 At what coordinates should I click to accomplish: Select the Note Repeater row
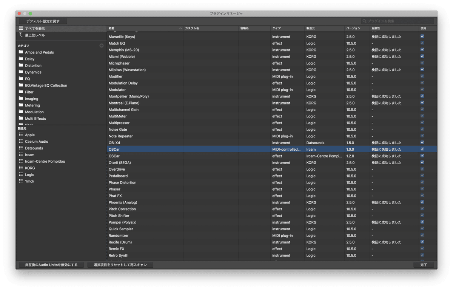pos(272,136)
